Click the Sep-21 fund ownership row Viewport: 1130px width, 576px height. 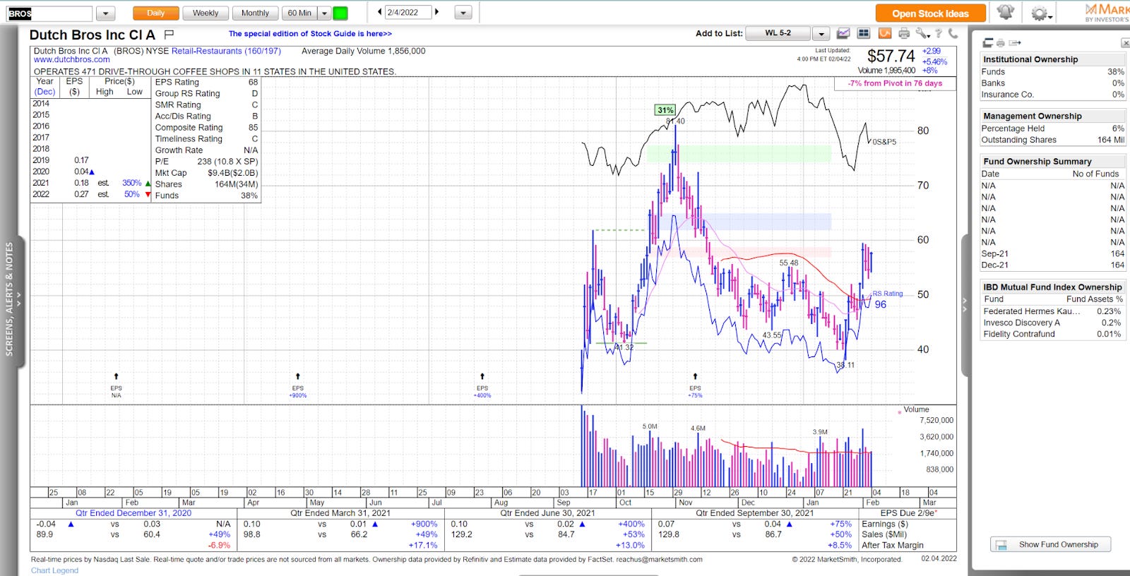tap(1052, 254)
